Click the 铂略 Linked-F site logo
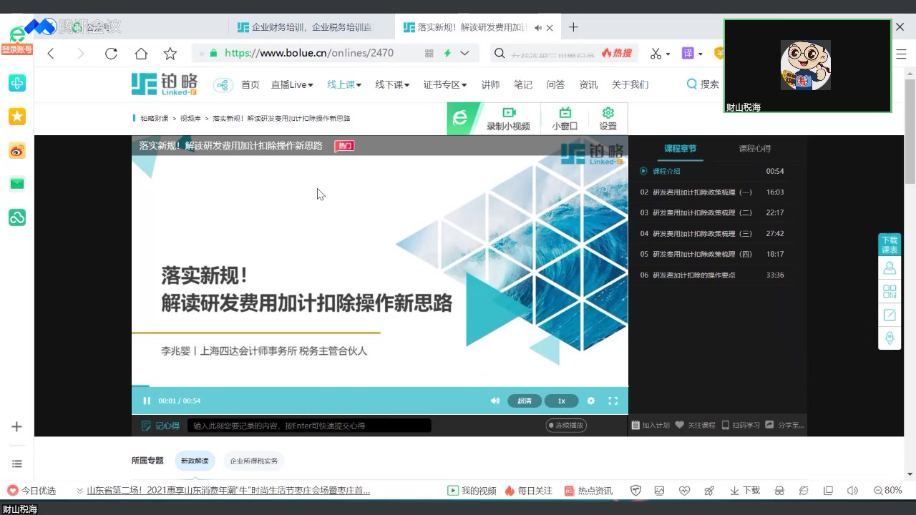This screenshot has height=515, width=916. coord(165,84)
